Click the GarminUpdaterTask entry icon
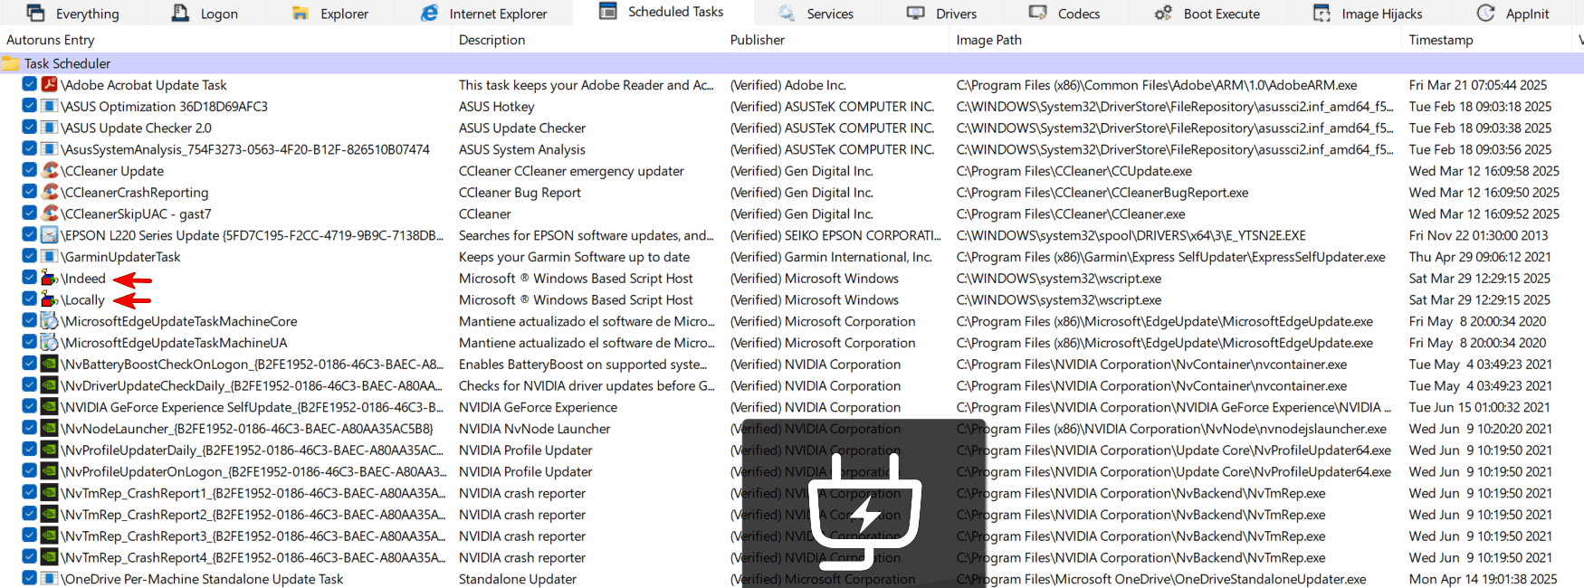The image size is (1584, 588). (x=50, y=256)
